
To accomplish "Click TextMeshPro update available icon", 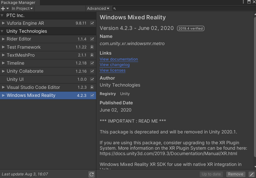I will pyautogui.click(x=92, y=55).
